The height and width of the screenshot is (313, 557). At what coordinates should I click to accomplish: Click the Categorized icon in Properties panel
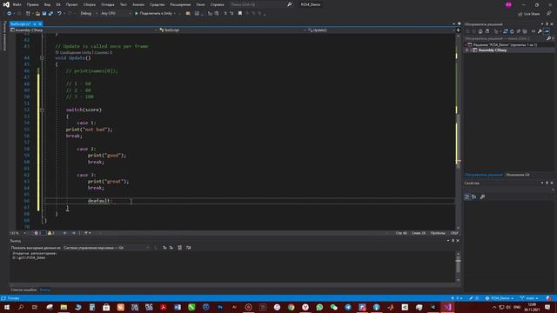(466, 197)
